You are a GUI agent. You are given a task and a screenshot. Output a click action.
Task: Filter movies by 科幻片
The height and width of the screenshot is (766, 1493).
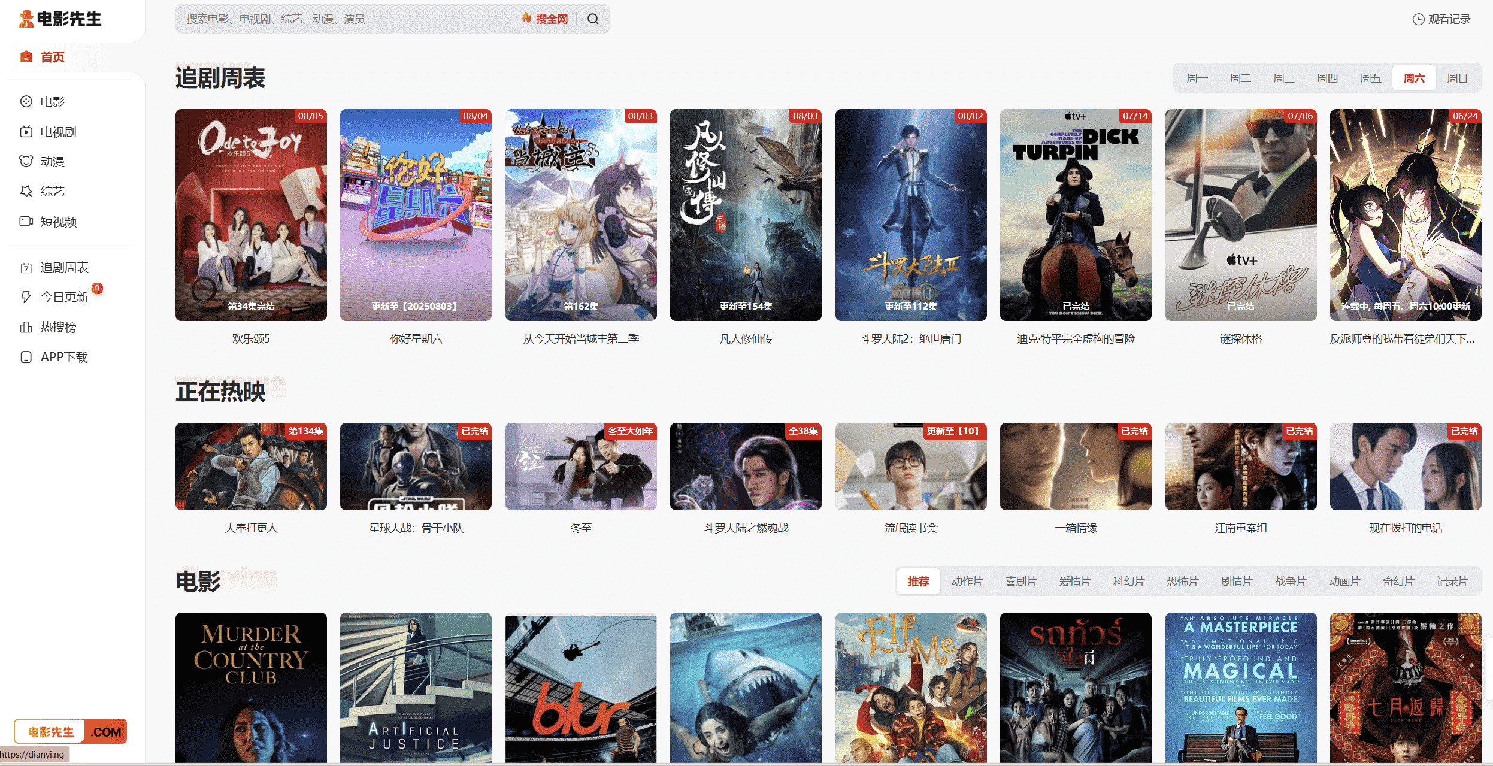pos(1129,582)
